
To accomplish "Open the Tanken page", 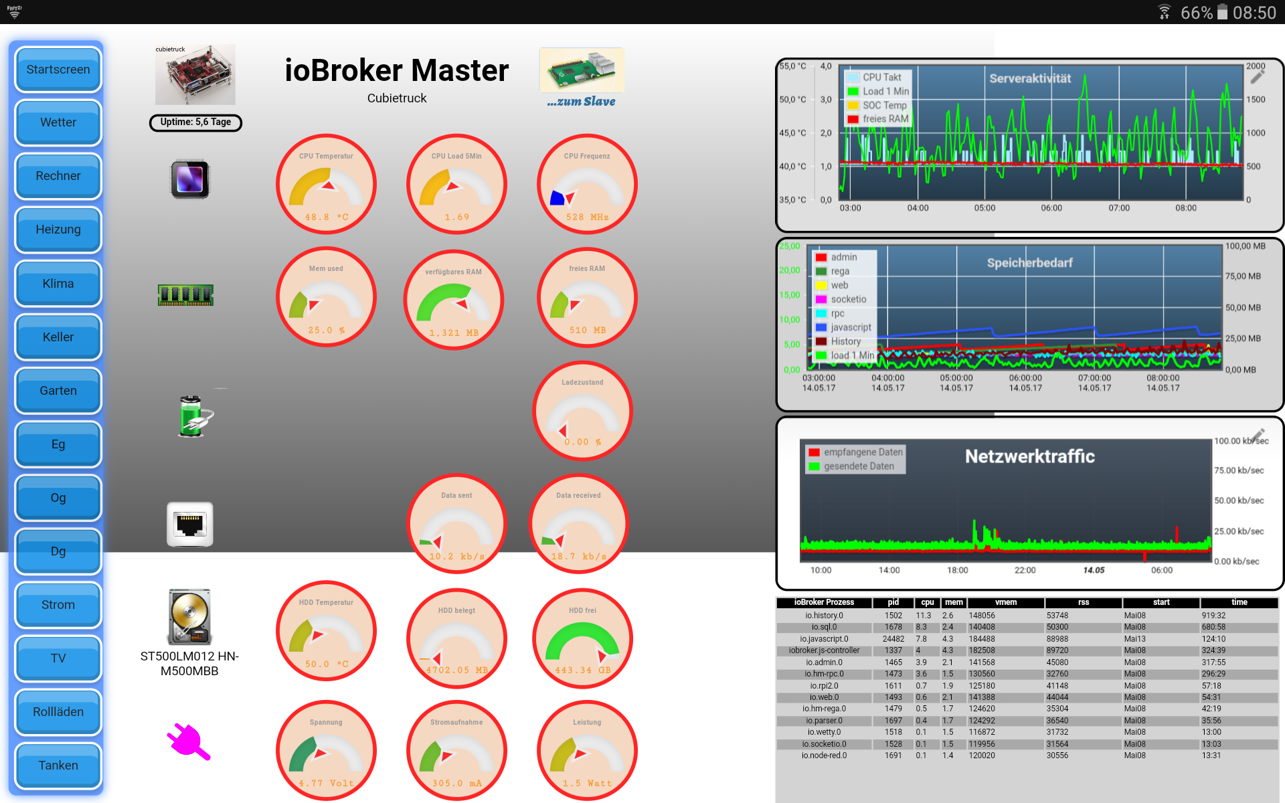I will pos(58,766).
